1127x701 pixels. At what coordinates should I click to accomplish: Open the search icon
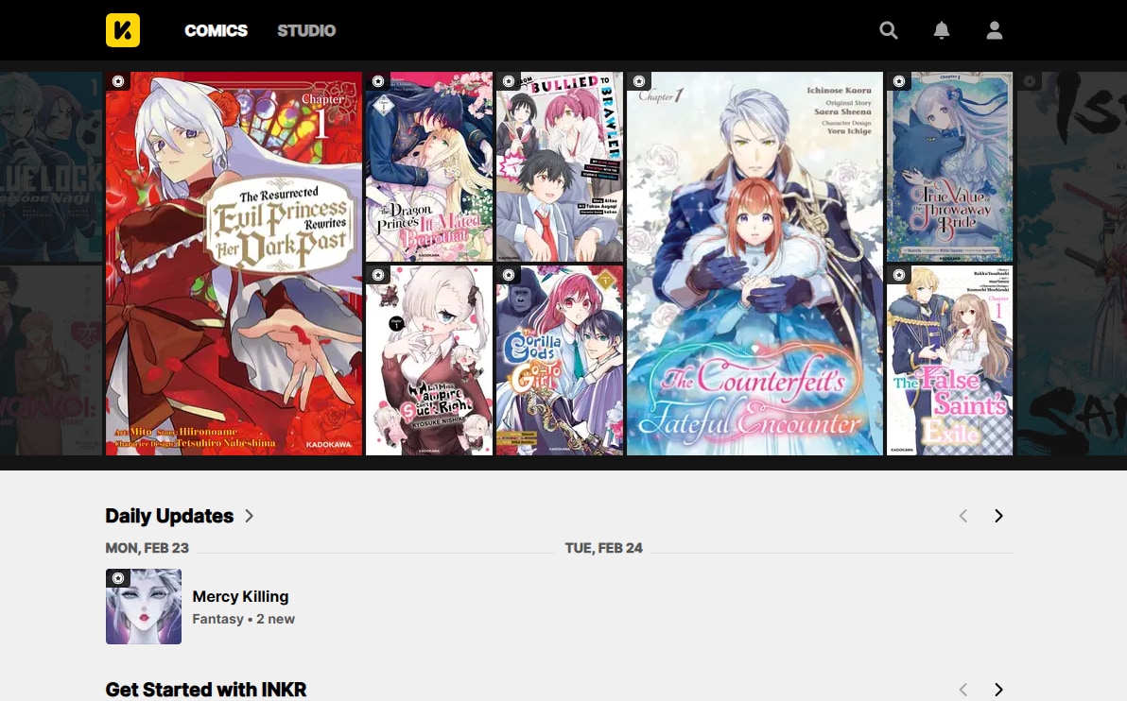(x=889, y=29)
